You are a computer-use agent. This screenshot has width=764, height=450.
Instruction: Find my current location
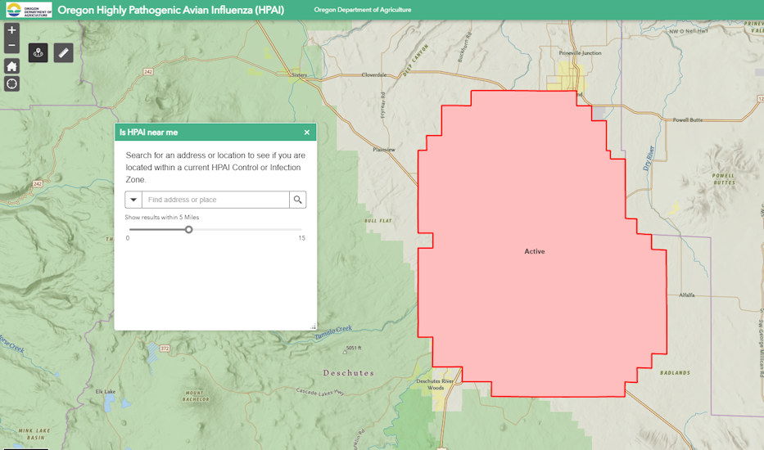pyautogui.click(x=11, y=83)
